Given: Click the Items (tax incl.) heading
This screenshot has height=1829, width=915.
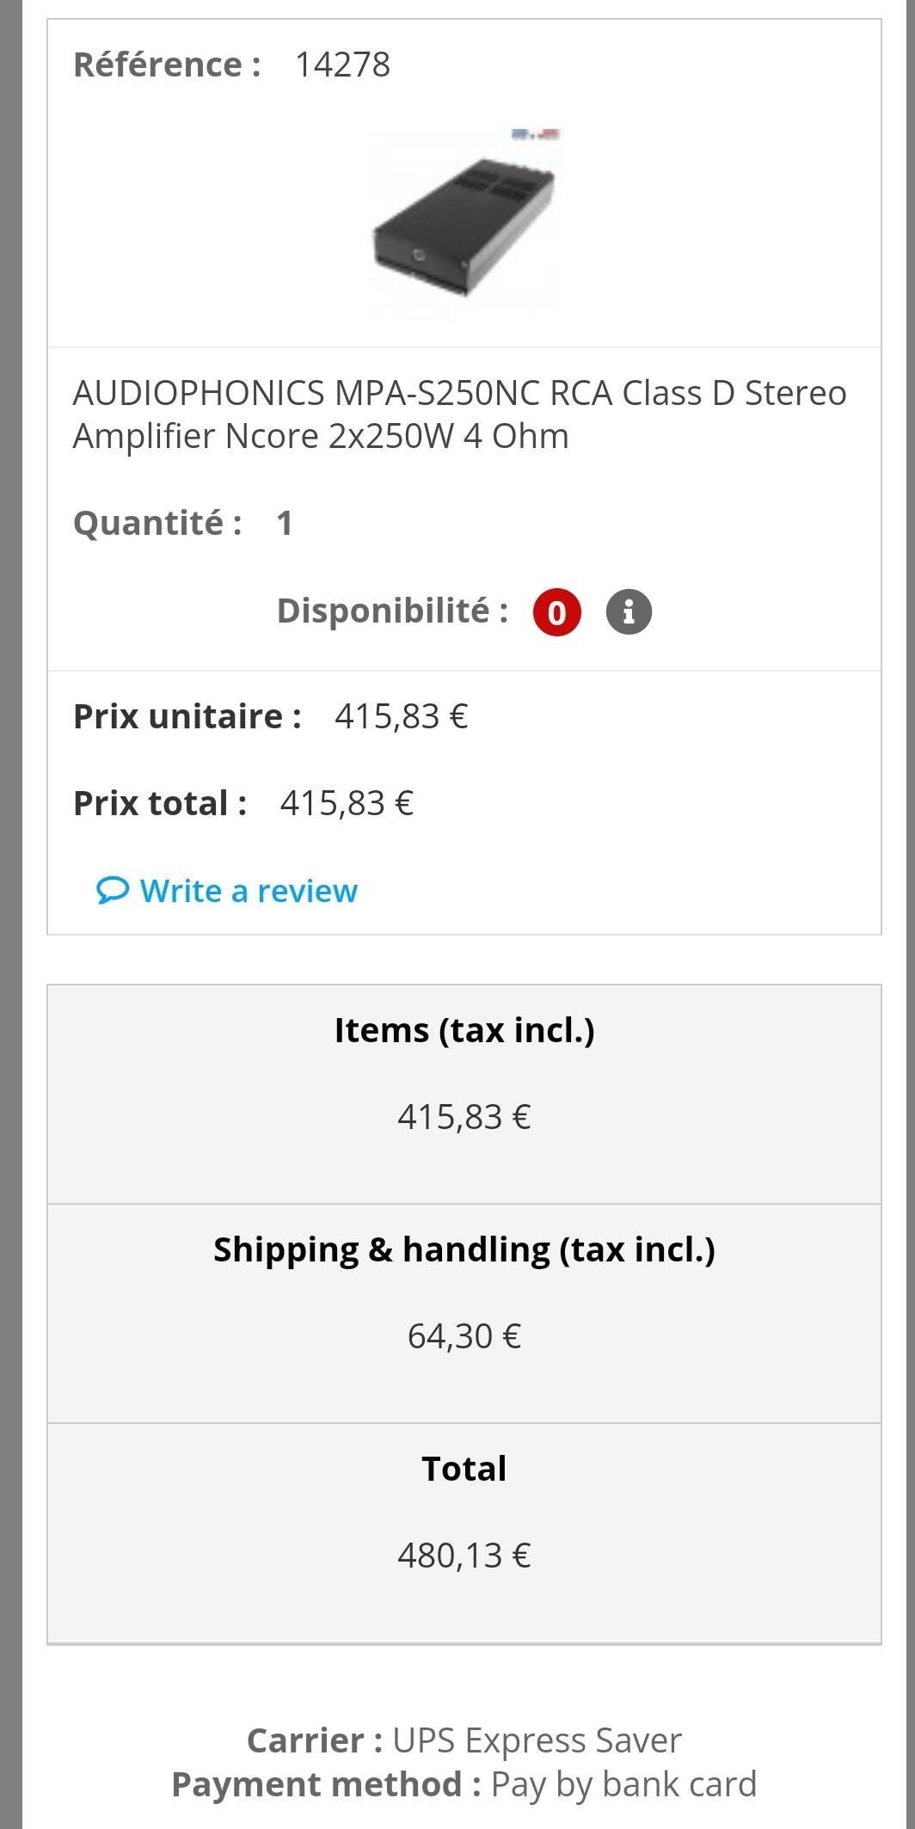Looking at the screenshot, I should (x=464, y=1030).
